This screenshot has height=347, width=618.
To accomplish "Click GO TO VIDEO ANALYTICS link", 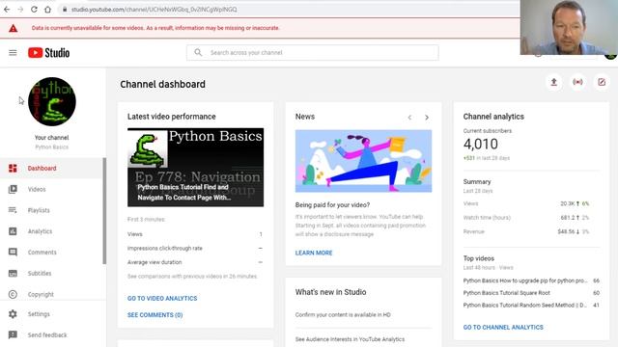I will [162, 298].
